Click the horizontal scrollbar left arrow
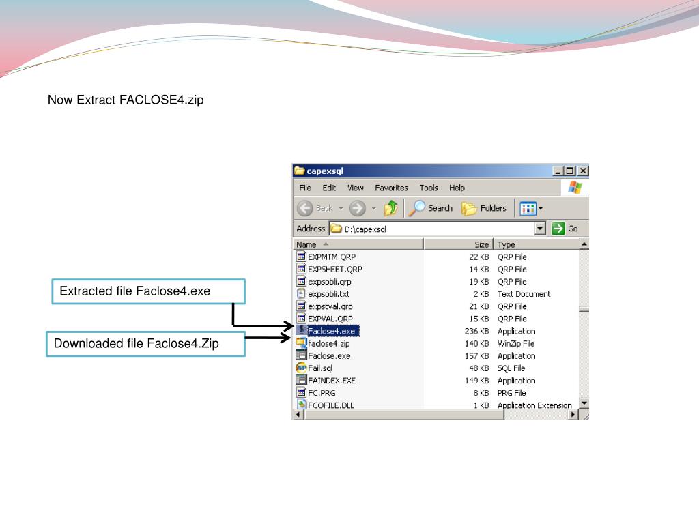This screenshot has height=524, width=699. [298, 415]
